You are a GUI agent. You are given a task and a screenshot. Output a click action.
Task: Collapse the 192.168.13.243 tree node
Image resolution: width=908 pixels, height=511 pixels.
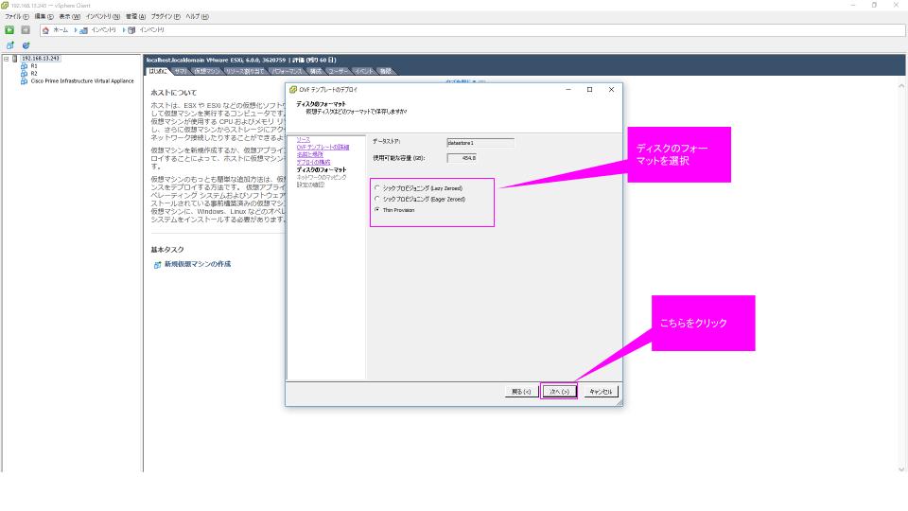click(x=7, y=59)
